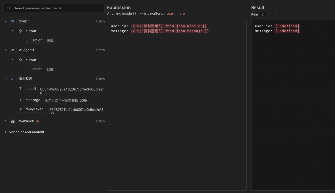Select the replyToken field pill

coord(31,109)
